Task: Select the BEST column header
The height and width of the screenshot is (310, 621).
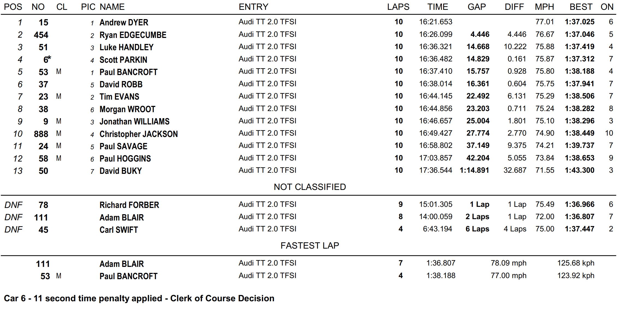Action: (x=581, y=7)
